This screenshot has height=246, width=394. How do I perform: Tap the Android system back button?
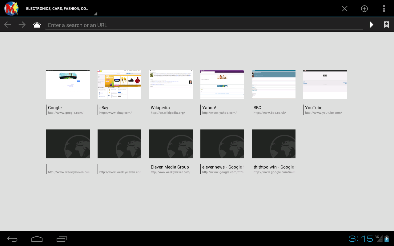tap(12, 239)
